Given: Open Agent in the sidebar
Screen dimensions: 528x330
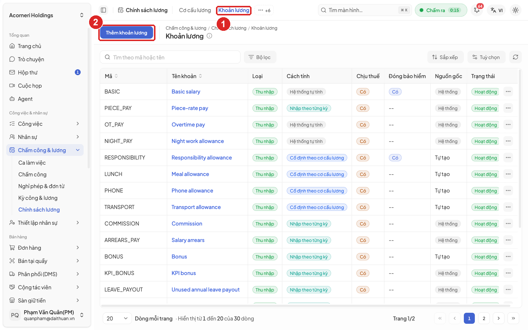Looking at the screenshot, I should pyautogui.click(x=45, y=99).
